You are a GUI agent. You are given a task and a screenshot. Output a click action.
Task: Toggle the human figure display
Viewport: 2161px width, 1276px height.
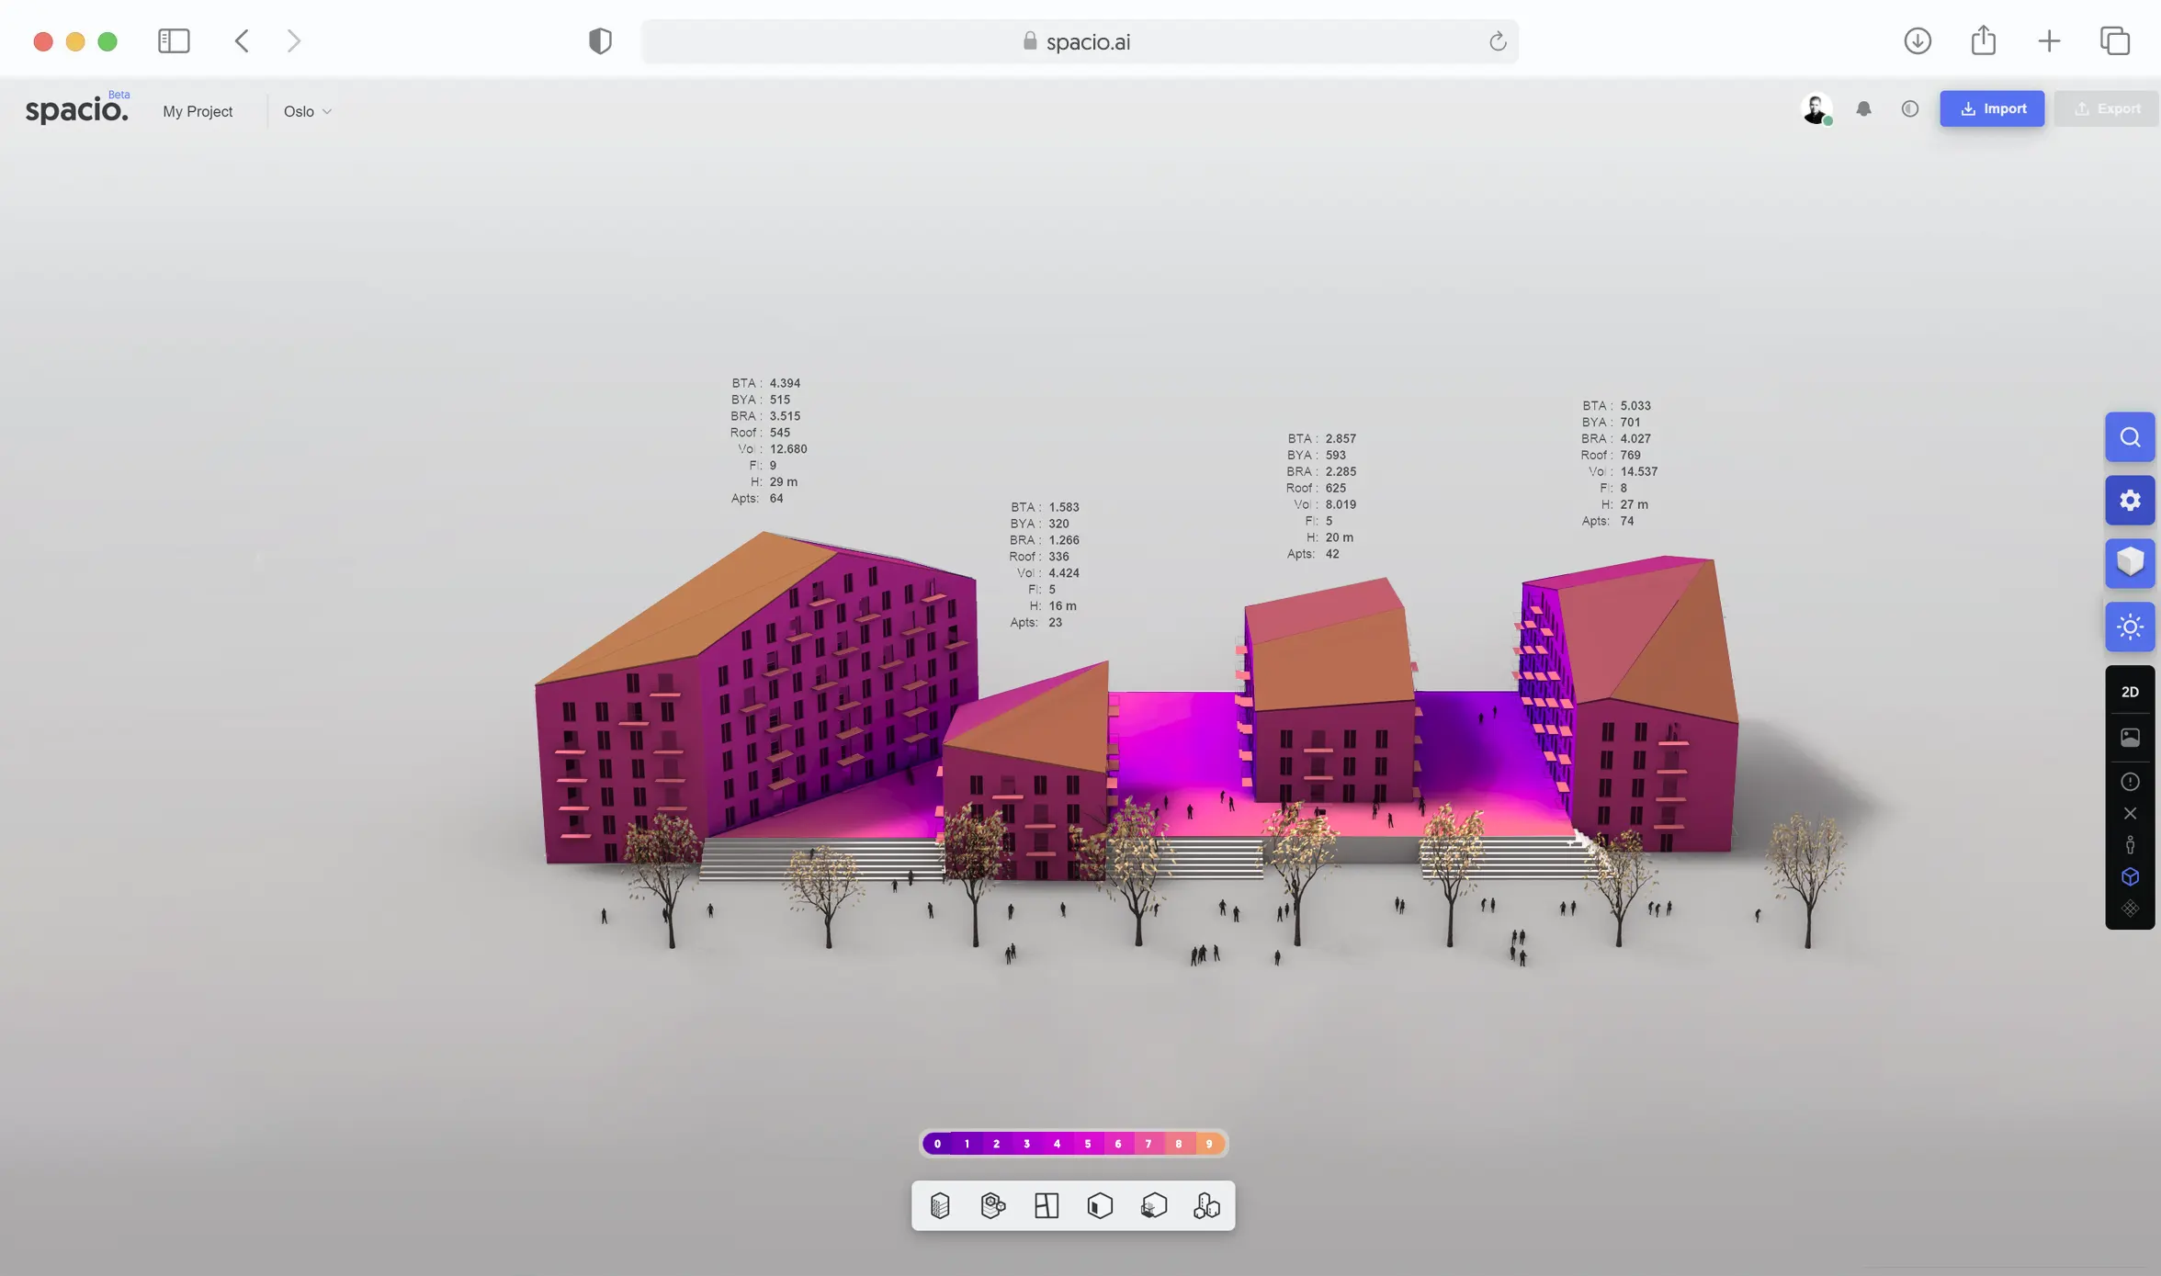(2129, 845)
